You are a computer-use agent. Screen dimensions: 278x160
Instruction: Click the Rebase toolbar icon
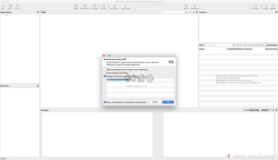coord(273,6)
